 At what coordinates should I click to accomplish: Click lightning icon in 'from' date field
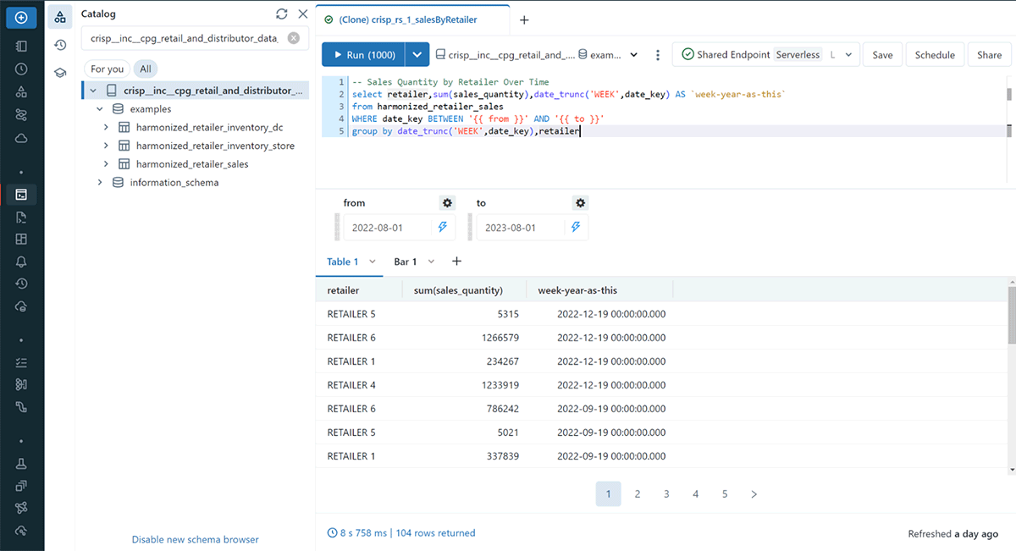click(442, 228)
